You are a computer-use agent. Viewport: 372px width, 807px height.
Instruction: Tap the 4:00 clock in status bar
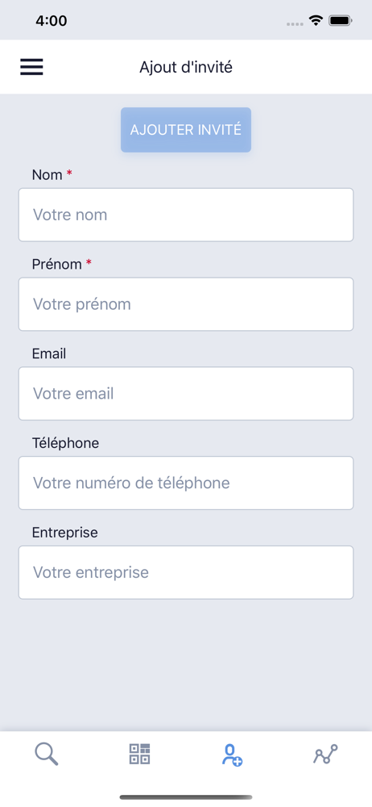[x=52, y=21]
